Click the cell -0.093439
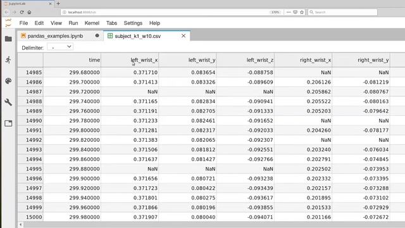Screen dimensions: 405x228 [246, 188]
